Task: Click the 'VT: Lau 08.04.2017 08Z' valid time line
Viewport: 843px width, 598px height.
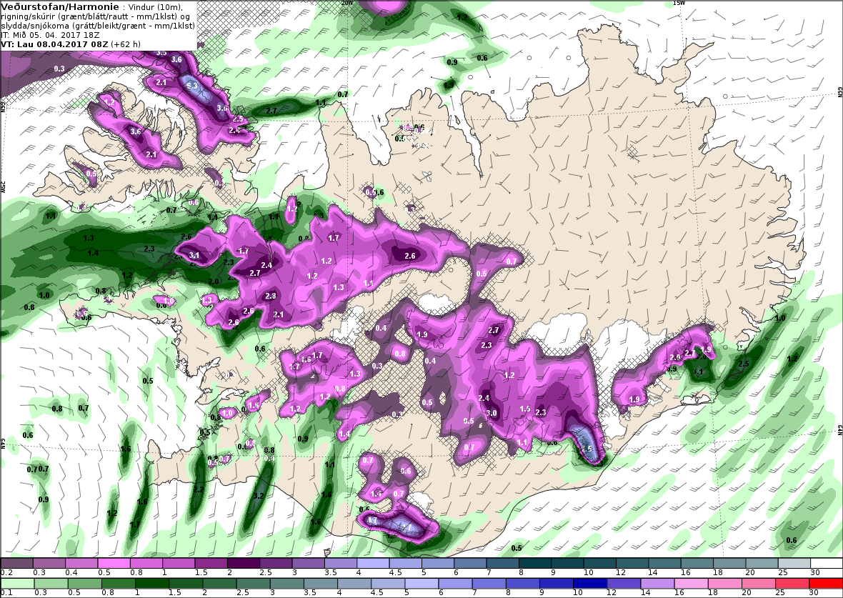Action: 55,44
